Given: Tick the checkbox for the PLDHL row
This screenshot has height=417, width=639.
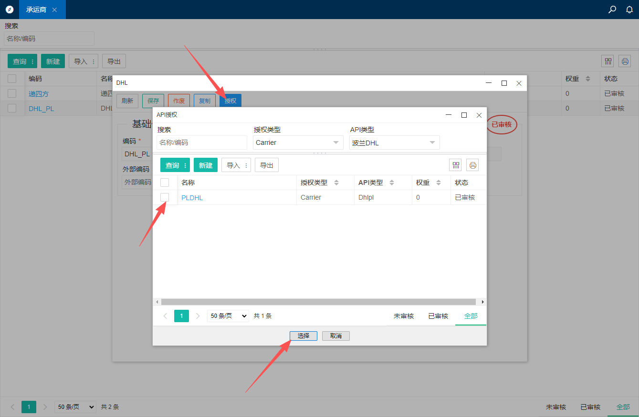Looking at the screenshot, I should point(165,197).
